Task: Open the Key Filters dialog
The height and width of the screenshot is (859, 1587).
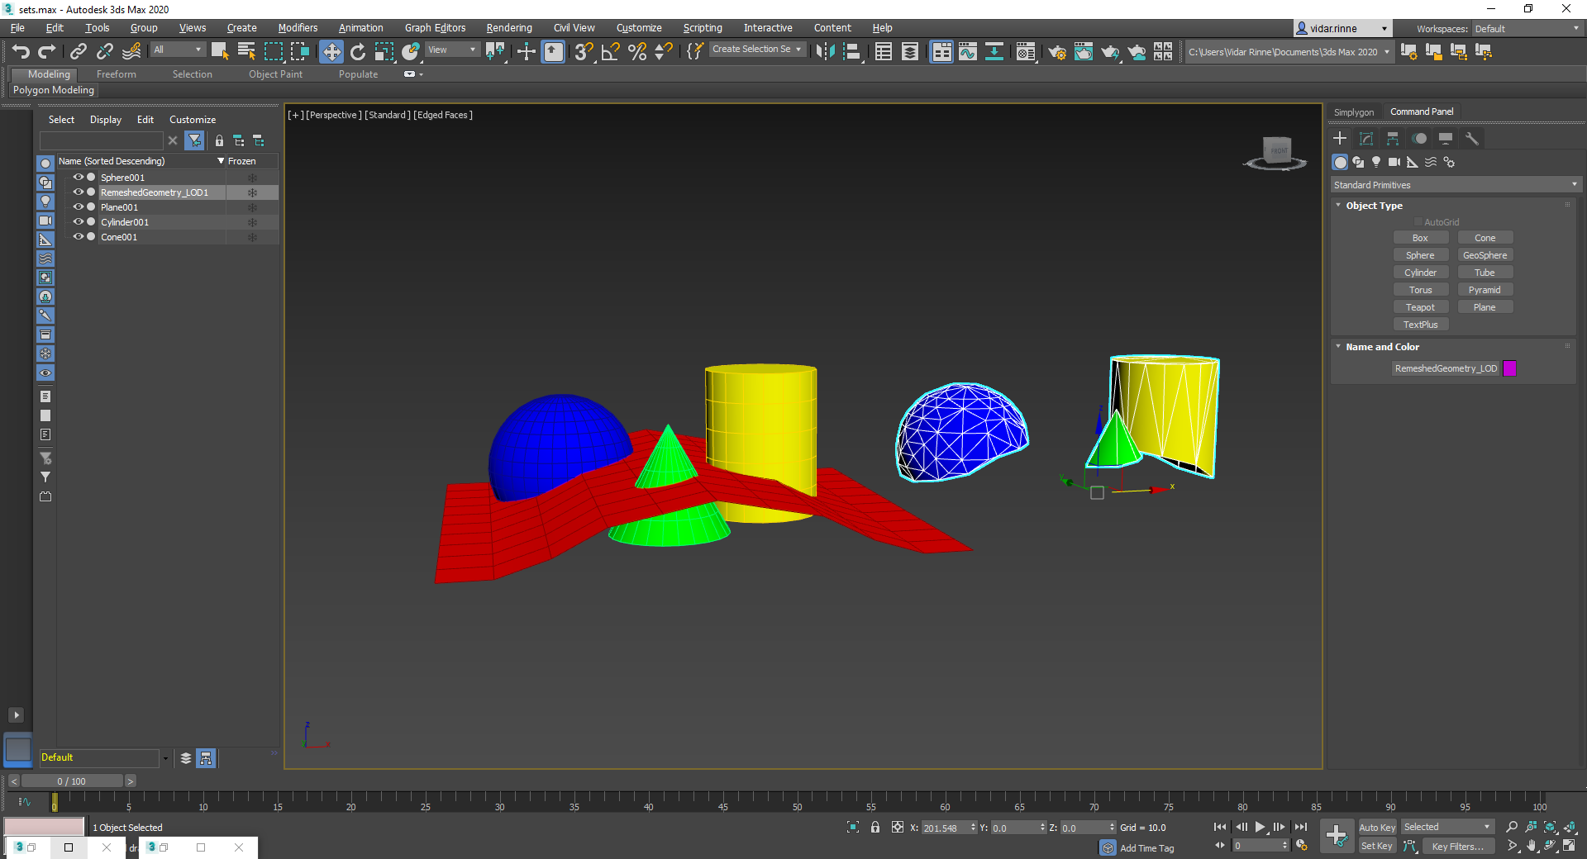Action: 1456,846
